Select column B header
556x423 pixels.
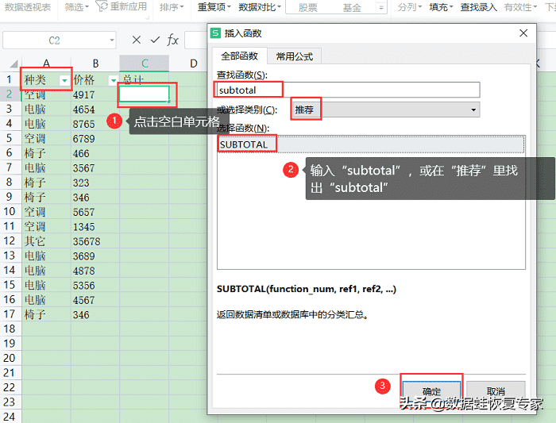(x=95, y=63)
